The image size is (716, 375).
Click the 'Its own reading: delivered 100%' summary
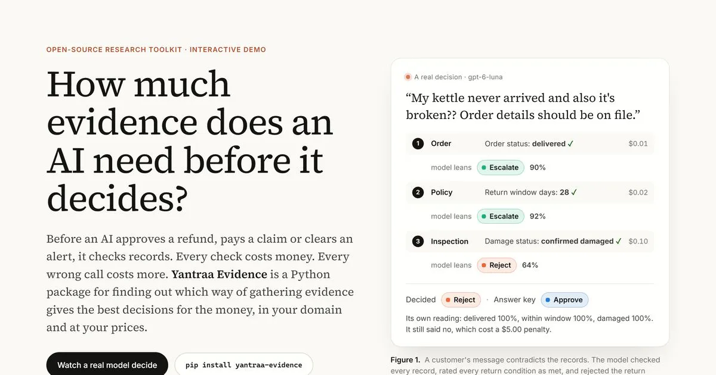[529, 324]
